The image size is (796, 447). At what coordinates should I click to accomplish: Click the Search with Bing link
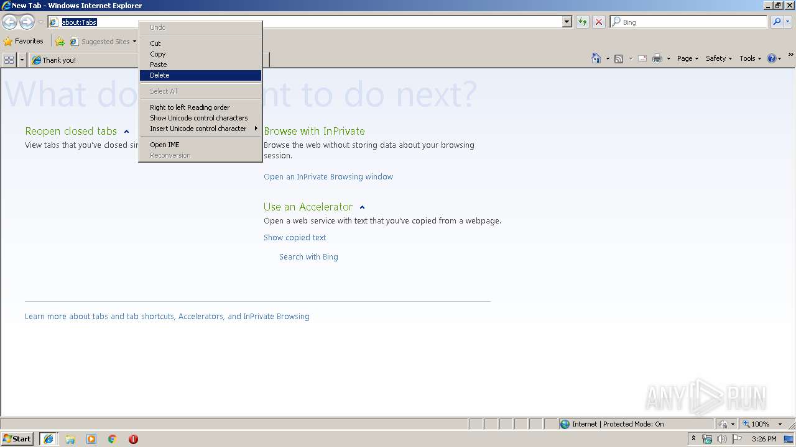pyautogui.click(x=308, y=257)
